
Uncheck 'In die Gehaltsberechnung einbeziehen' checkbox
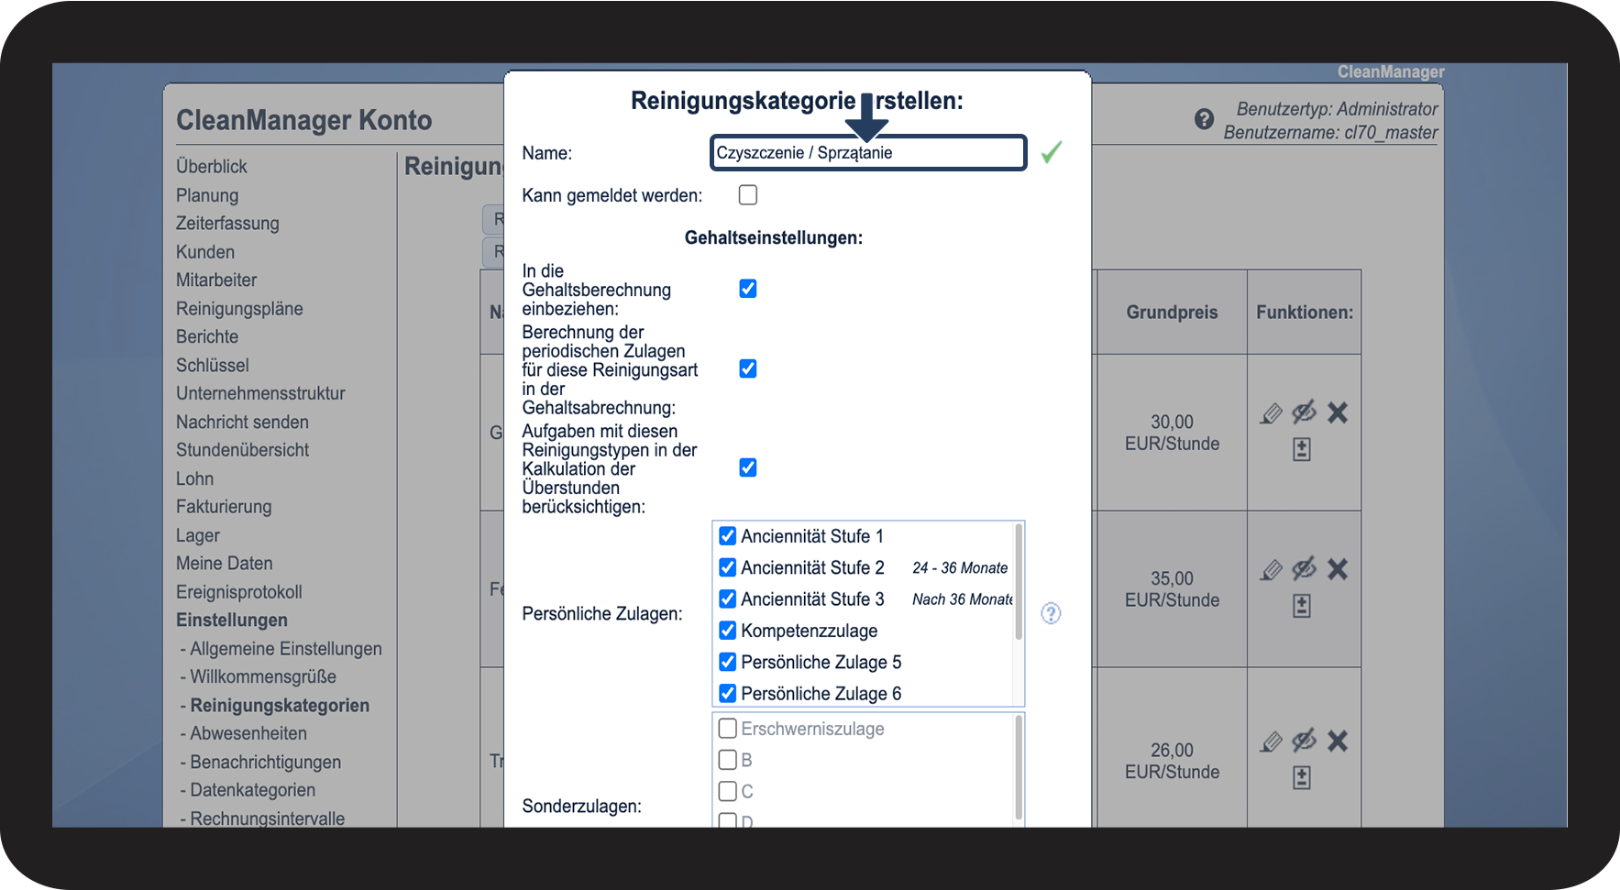point(748,289)
